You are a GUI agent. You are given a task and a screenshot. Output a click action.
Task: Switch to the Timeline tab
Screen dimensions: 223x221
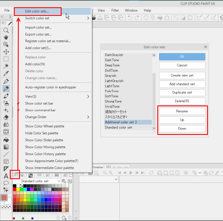click(x=98, y=167)
